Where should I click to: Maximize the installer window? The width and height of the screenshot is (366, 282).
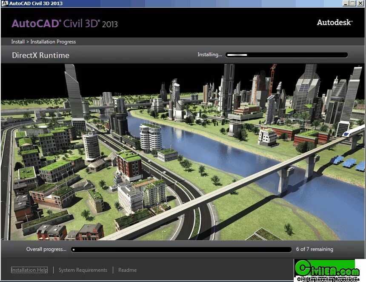[x=353, y=3]
